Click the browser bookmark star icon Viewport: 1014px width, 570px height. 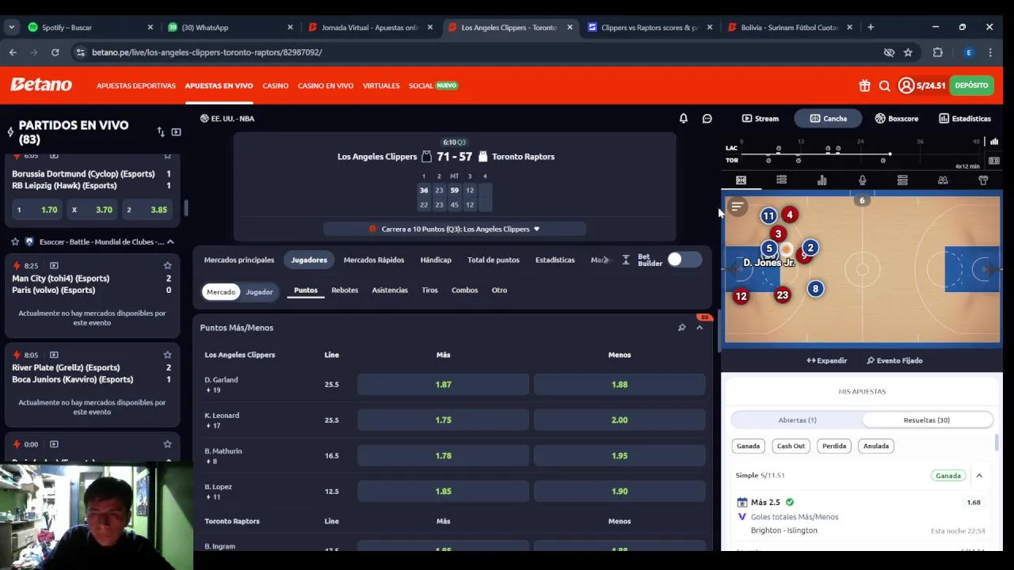pyautogui.click(x=908, y=52)
